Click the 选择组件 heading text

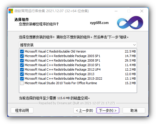22,19
